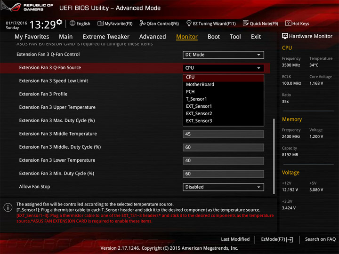The image size is (339, 254).
Task: Click the Core Voltage 1.168 V value
Action: (x=316, y=83)
